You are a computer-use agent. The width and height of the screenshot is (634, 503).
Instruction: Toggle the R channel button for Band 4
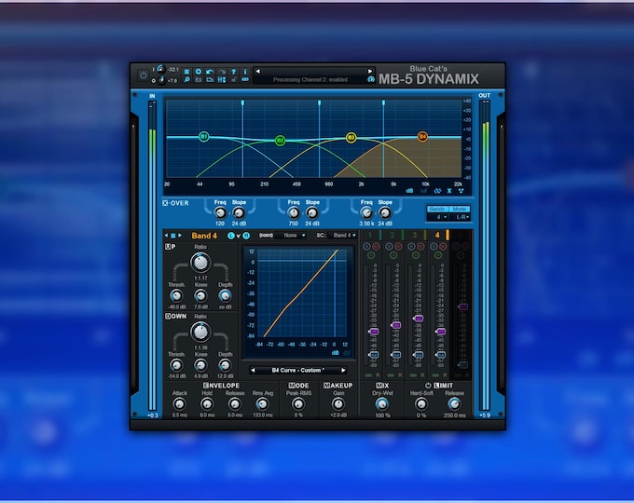point(246,236)
